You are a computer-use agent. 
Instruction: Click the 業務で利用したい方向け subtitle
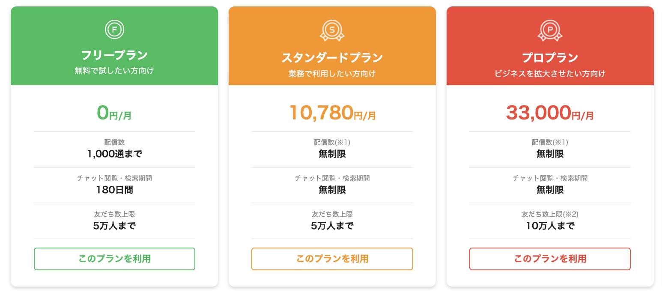[x=332, y=74]
